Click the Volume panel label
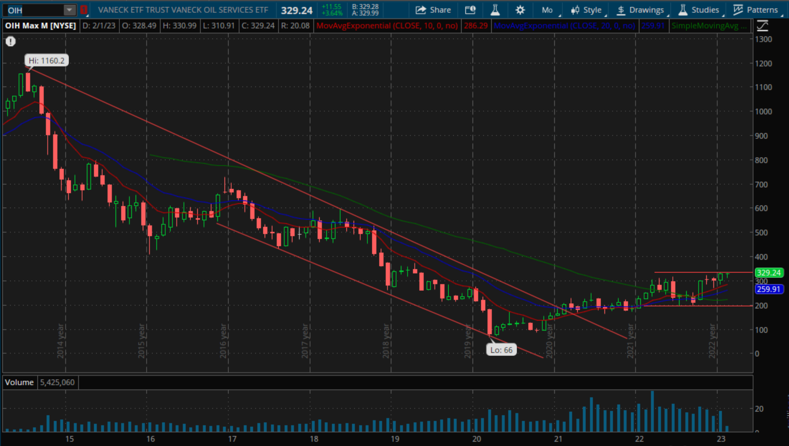Viewport: 789px width, 446px height. 19,382
